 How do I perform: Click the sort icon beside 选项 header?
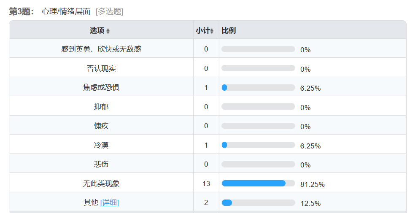click(108, 31)
